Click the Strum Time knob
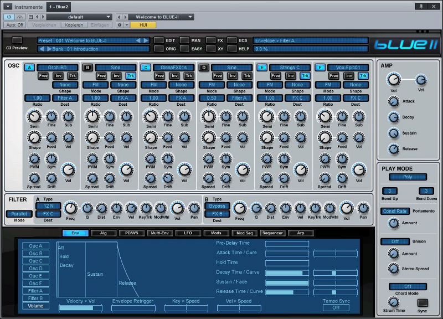This screenshot has height=319, width=443. 393,302
